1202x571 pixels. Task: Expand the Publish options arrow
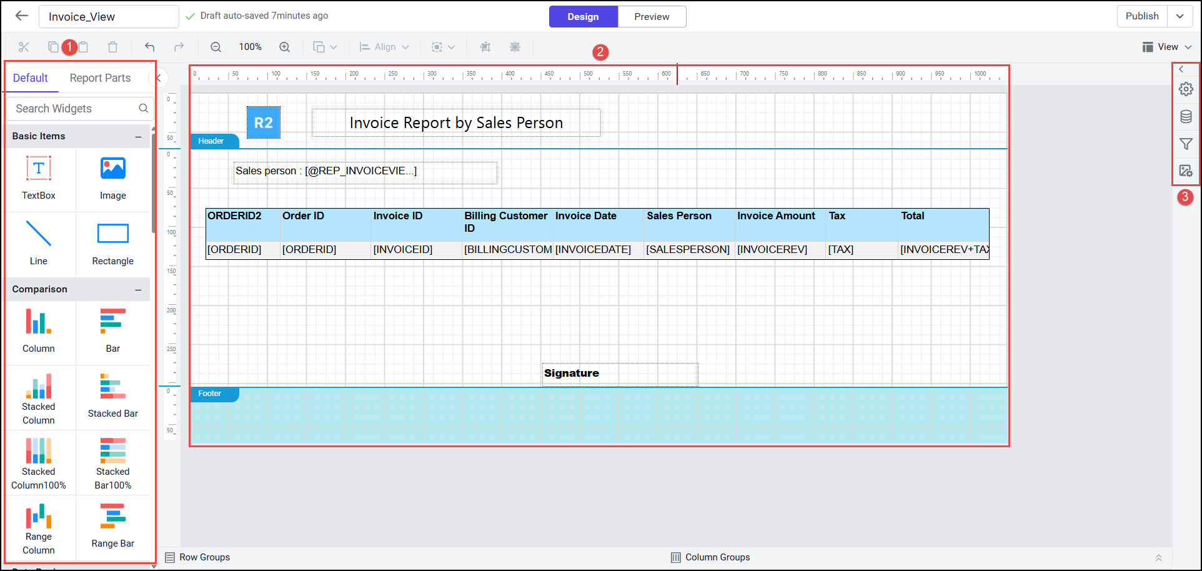click(x=1180, y=16)
